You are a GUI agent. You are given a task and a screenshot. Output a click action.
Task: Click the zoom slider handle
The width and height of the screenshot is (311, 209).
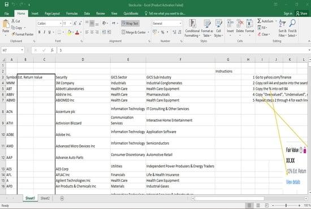click(286, 206)
